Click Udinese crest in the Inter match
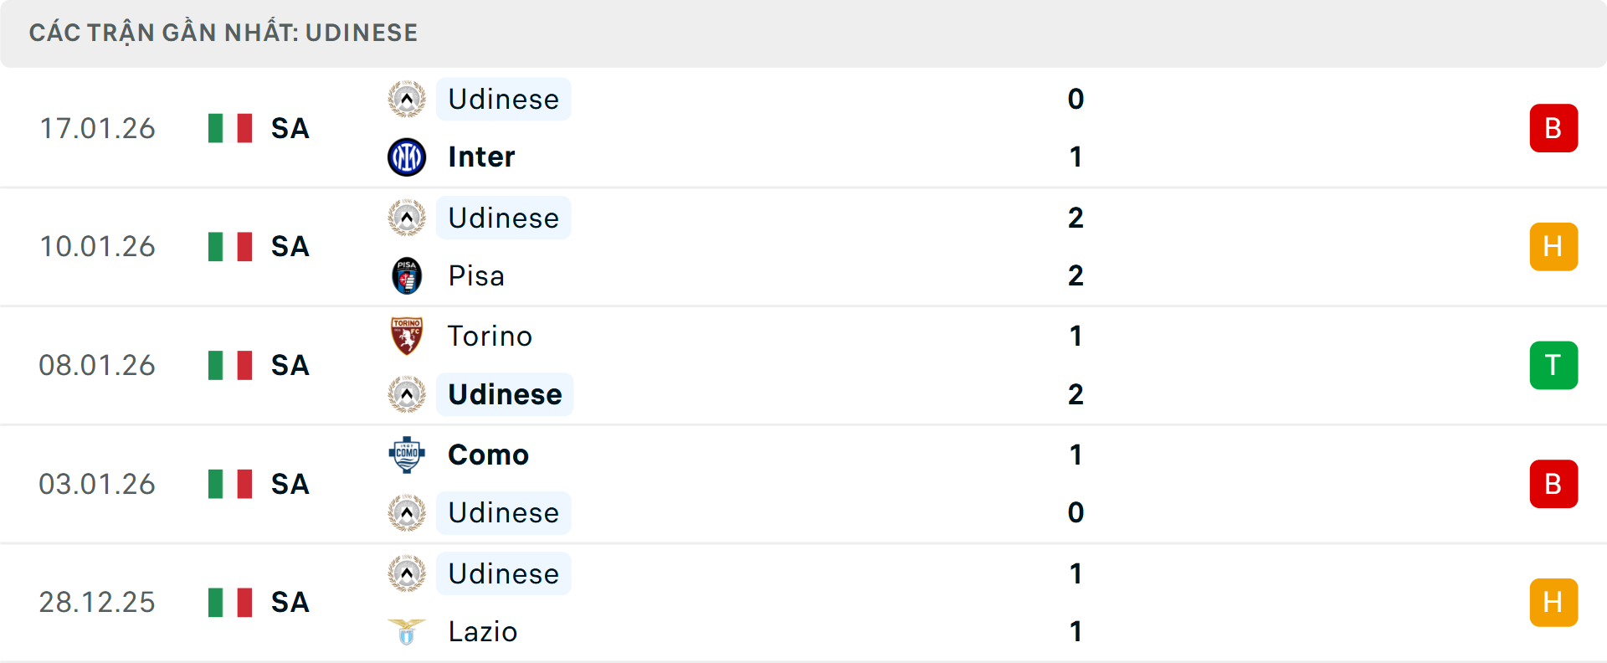The width and height of the screenshot is (1607, 663). click(407, 100)
